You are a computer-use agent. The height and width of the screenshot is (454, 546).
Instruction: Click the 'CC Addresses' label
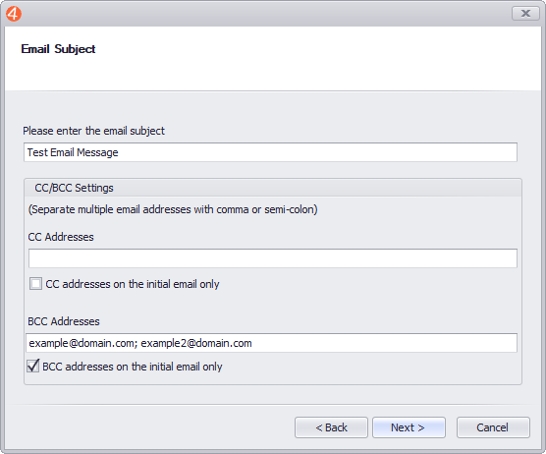coord(61,237)
